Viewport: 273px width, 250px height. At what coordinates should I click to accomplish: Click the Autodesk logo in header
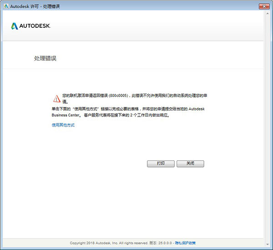(15, 26)
